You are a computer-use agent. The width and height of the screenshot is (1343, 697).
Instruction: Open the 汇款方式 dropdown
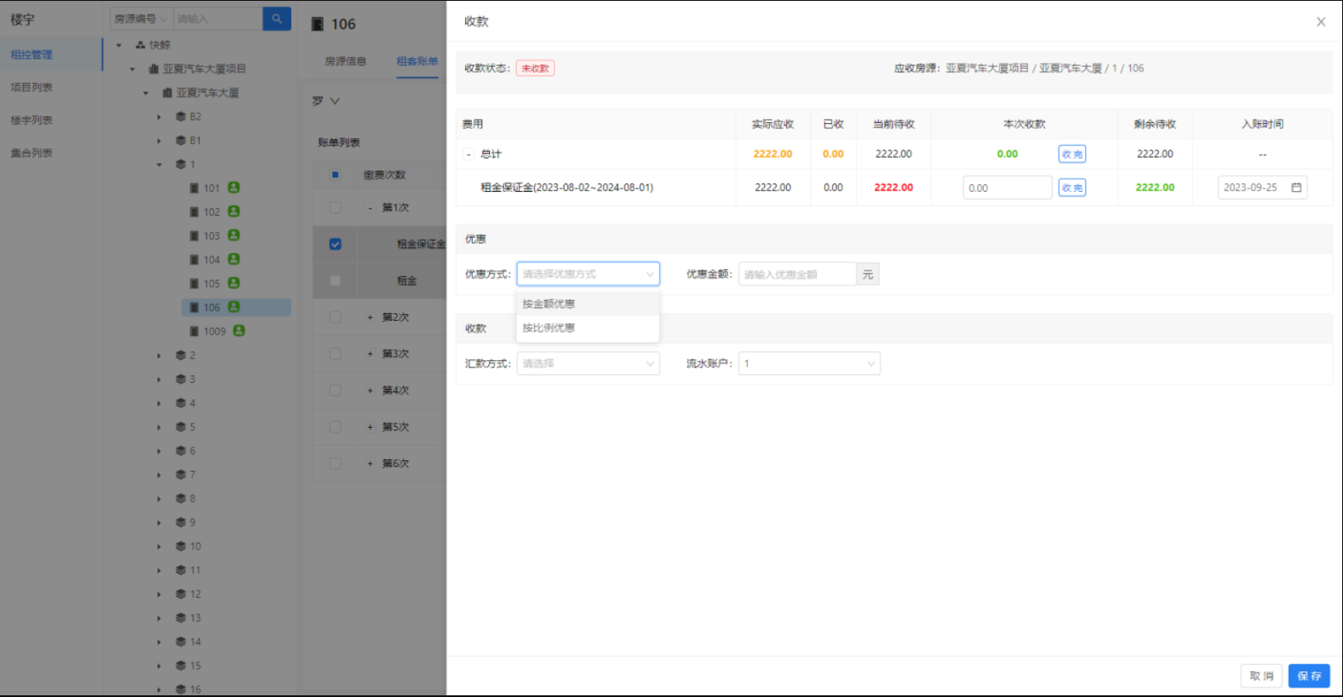click(587, 363)
